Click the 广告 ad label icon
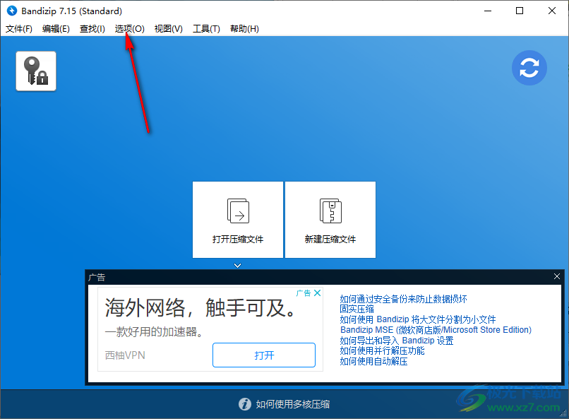The height and width of the screenshot is (419, 569). pyautogui.click(x=304, y=293)
